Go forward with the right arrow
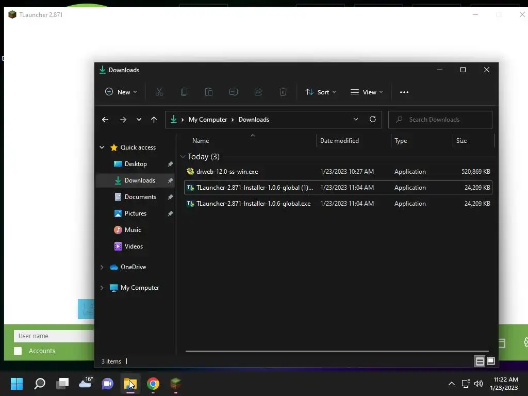This screenshot has height=396, width=528. pyautogui.click(x=123, y=120)
